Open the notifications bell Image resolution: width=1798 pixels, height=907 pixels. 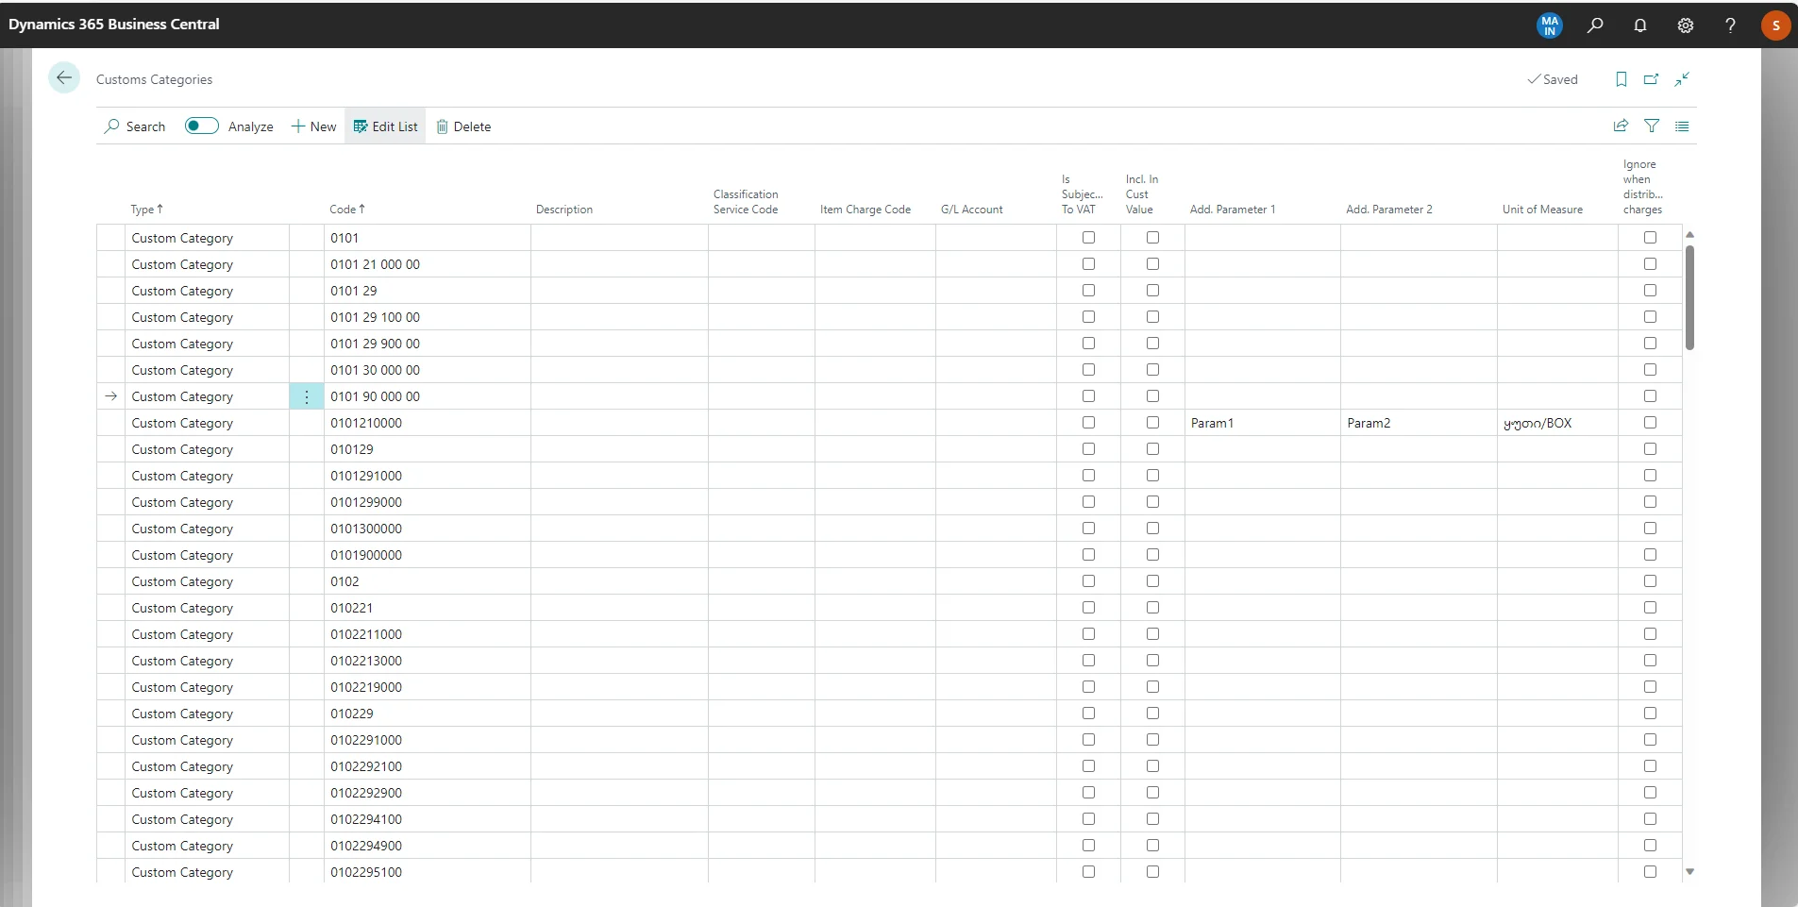[x=1640, y=25]
